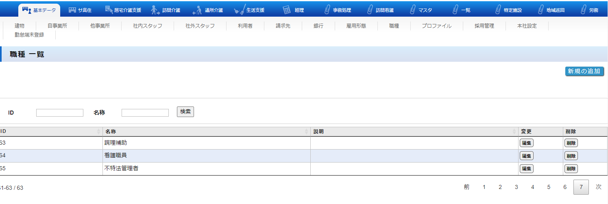Open 居宅介護支援 module icon

[x=109, y=9]
